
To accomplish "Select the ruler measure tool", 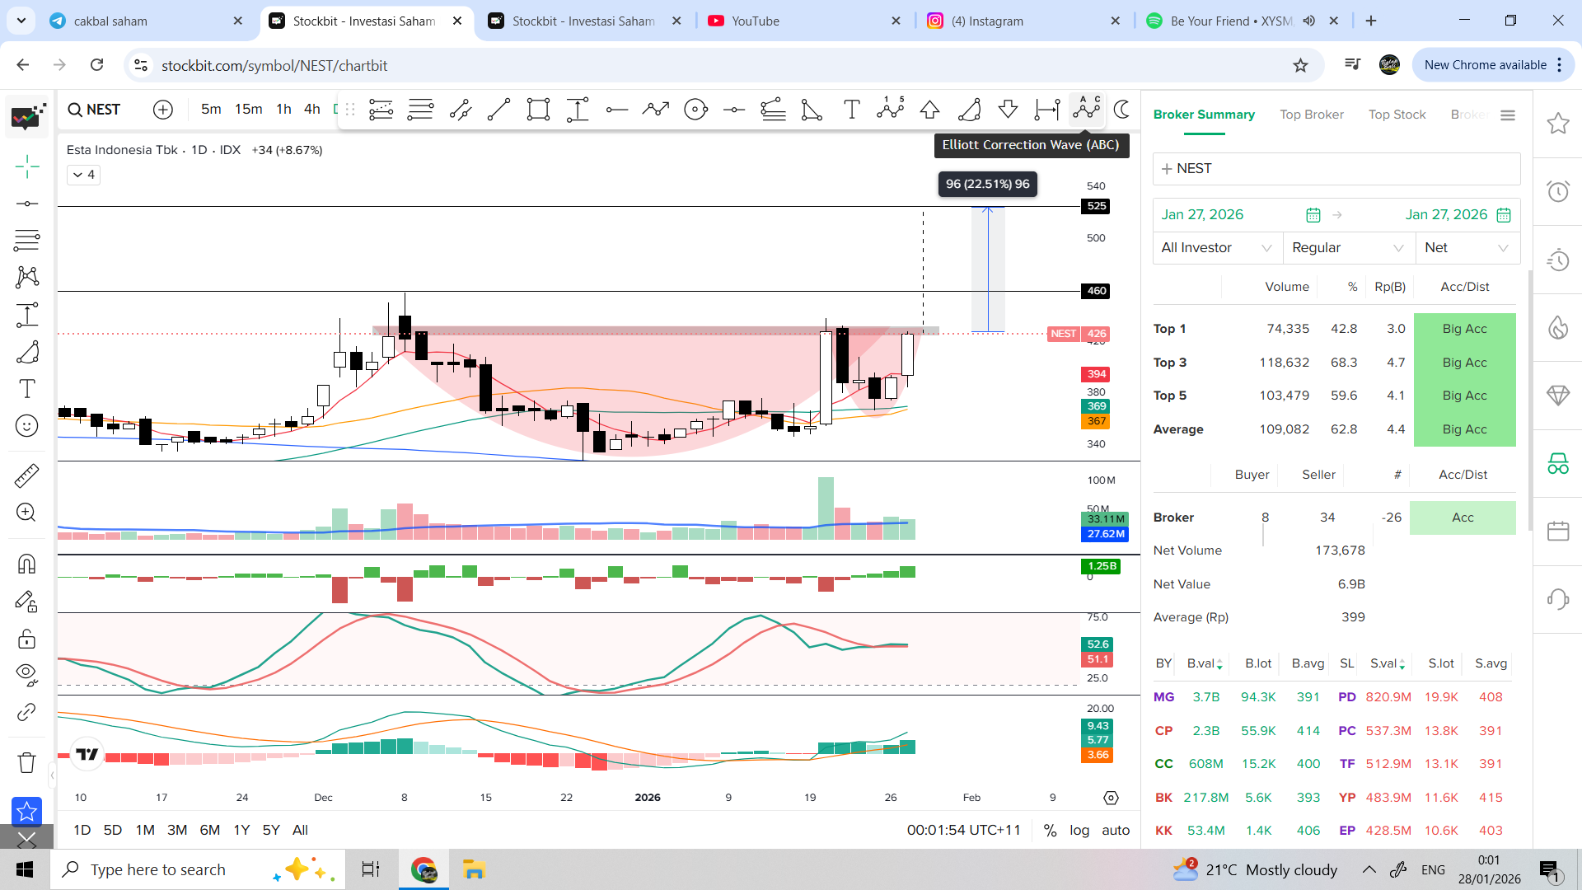I will [x=26, y=475].
